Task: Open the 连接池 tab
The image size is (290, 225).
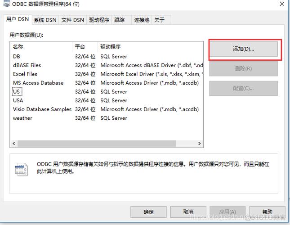Action: 142,20
